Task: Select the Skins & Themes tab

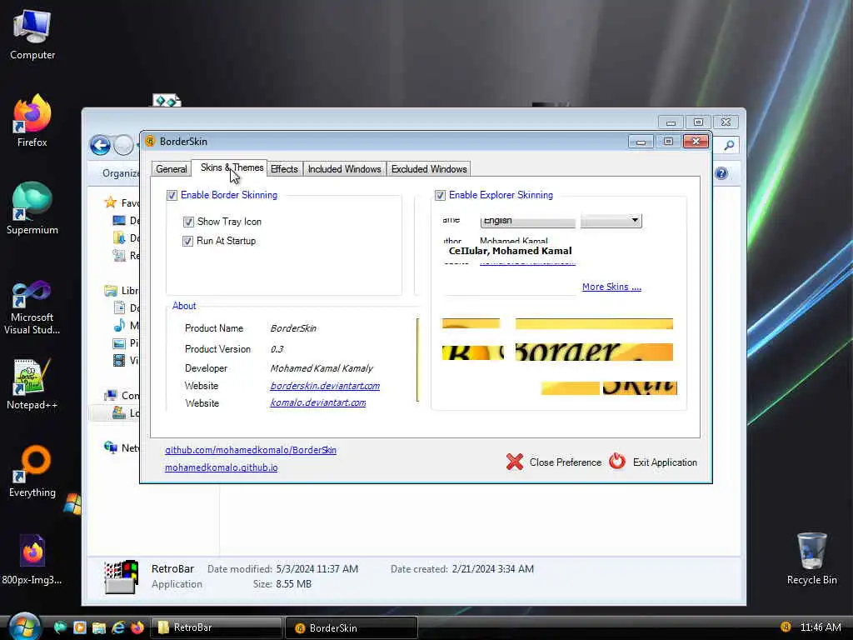Action: point(232,167)
